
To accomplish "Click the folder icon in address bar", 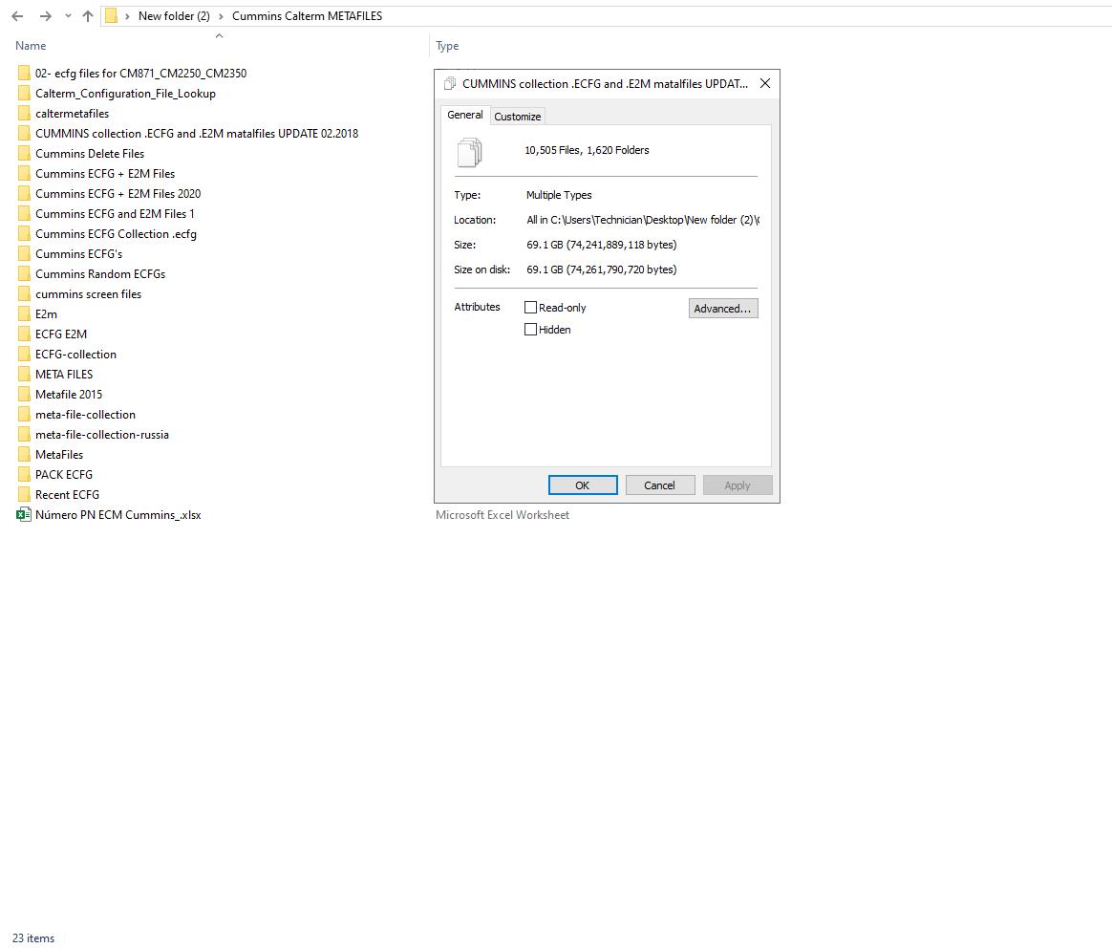I will tap(112, 15).
